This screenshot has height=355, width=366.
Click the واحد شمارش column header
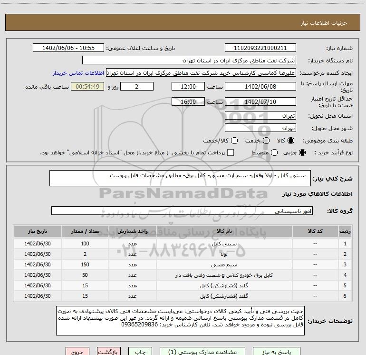132,231
